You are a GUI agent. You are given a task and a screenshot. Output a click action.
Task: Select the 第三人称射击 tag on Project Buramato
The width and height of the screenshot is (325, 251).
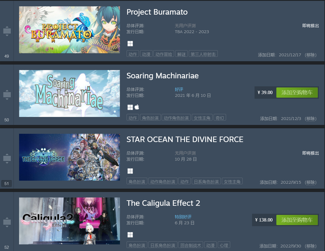coord(203,54)
